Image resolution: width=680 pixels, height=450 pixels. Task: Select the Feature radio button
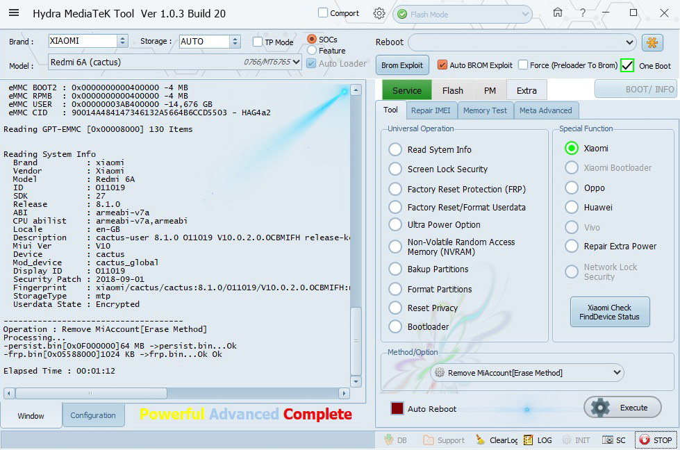[x=311, y=50]
